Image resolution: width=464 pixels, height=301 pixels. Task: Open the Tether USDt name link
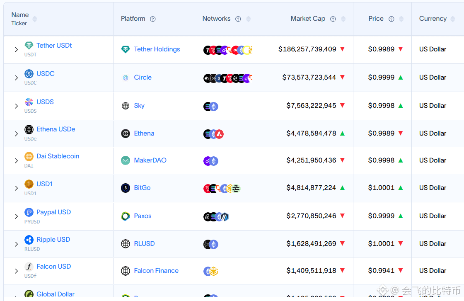pyautogui.click(x=54, y=45)
